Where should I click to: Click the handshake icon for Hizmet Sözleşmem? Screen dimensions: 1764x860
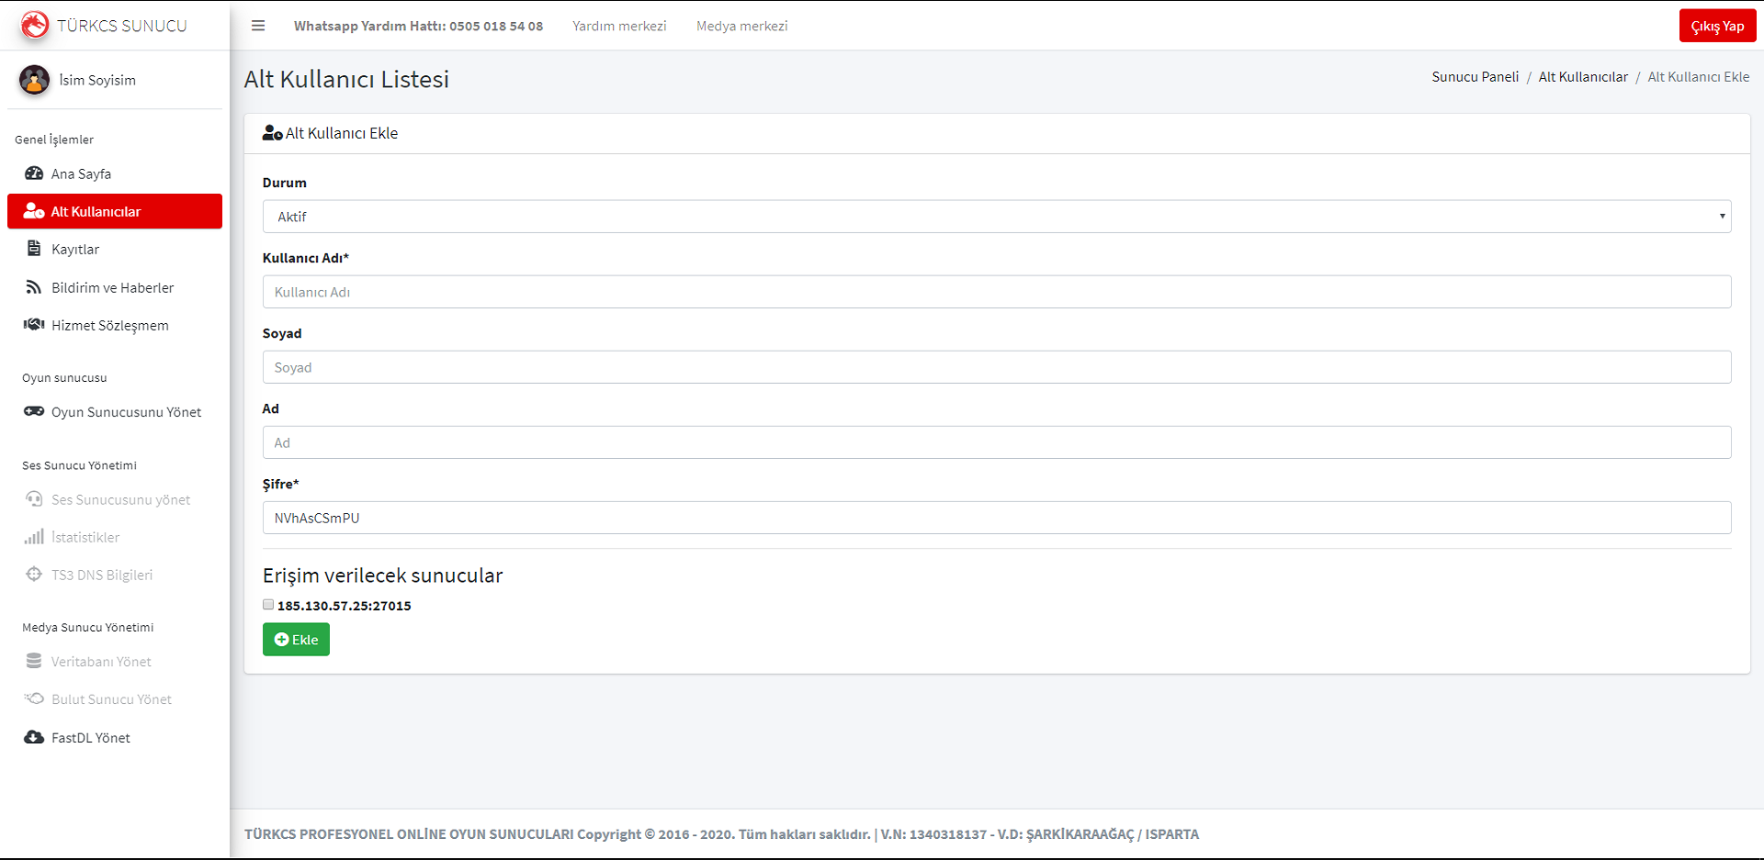34,325
